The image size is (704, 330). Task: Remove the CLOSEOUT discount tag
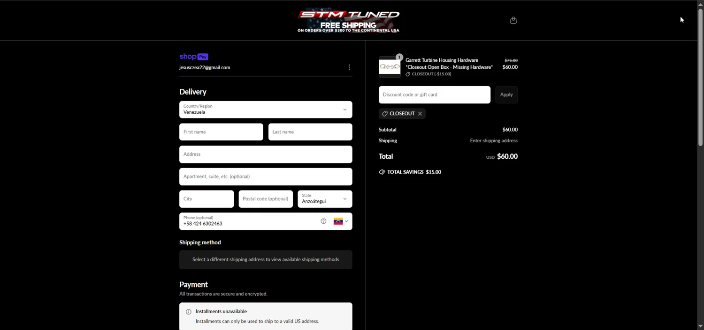420,114
